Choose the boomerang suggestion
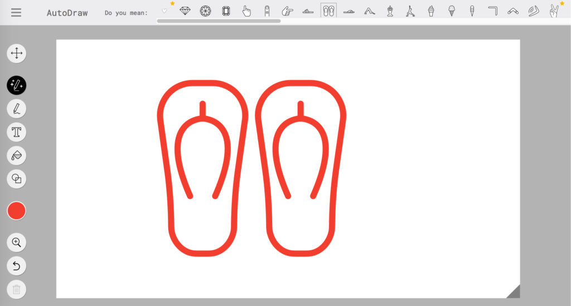 pyautogui.click(x=513, y=11)
